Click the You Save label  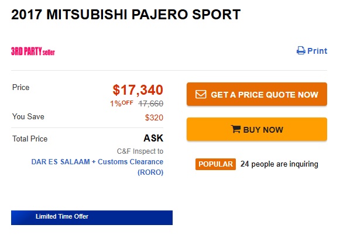[x=28, y=117]
